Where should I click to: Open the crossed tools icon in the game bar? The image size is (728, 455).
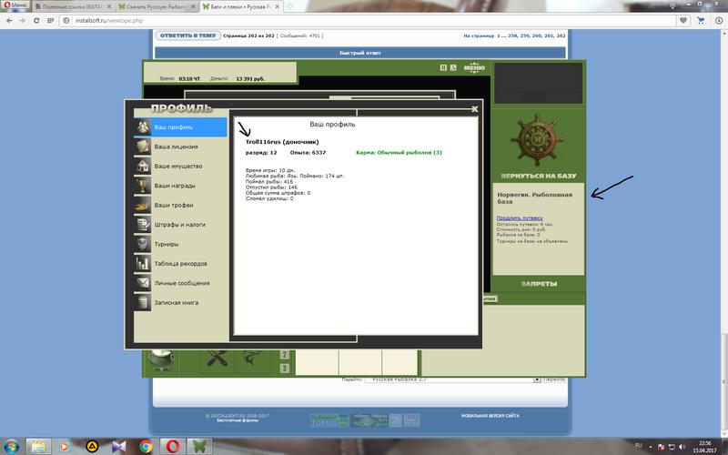(x=217, y=360)
